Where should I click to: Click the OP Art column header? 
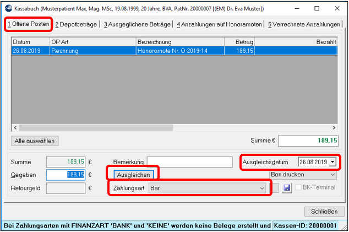(93, 42)
